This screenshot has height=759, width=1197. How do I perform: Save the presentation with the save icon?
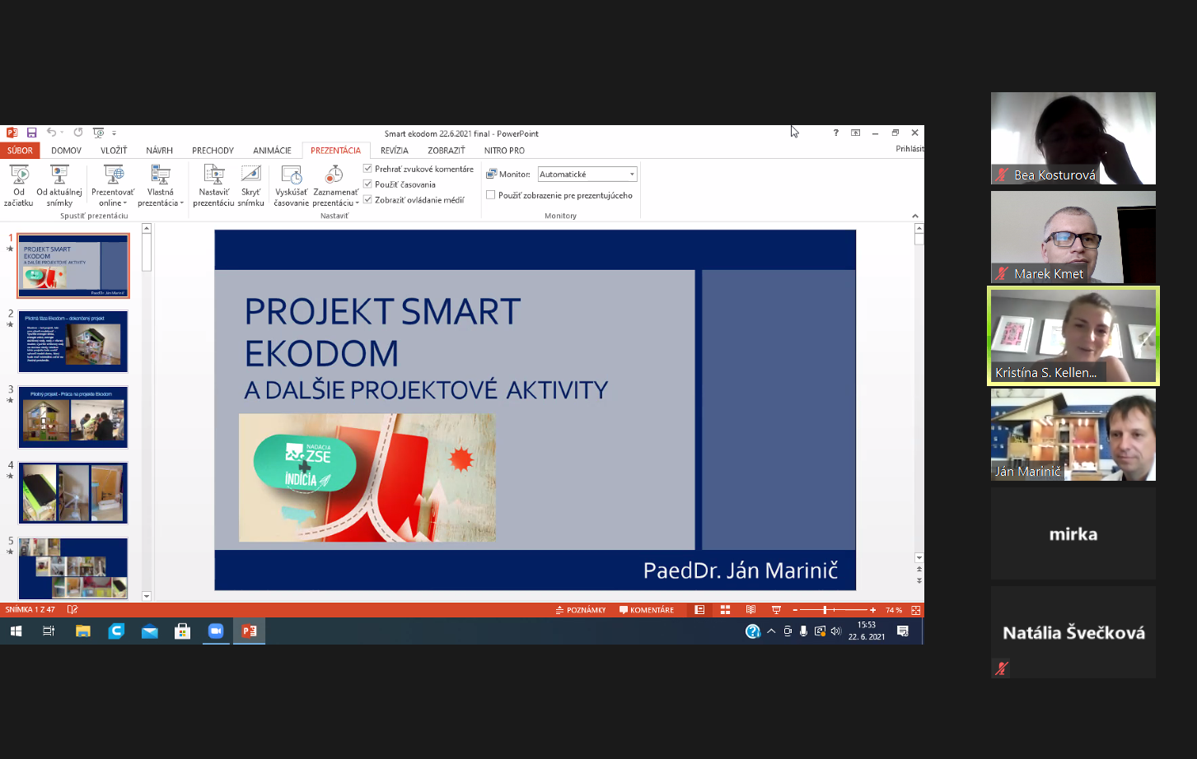click(x=31, y=133)
